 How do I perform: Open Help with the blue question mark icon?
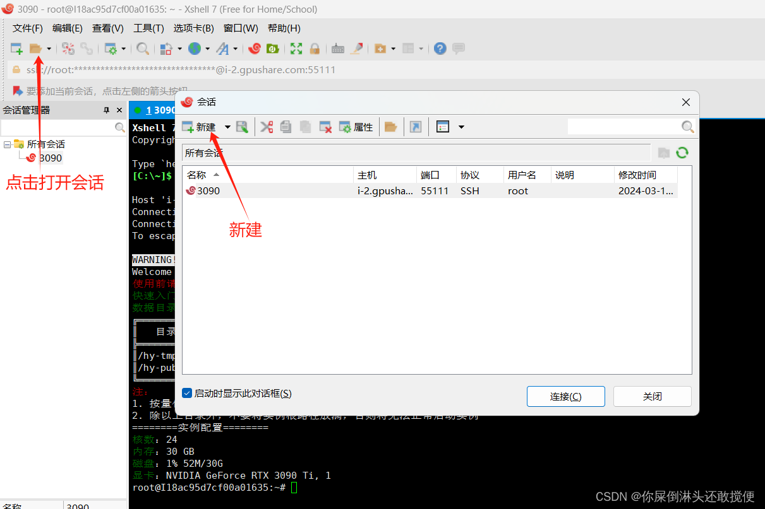pos(440,49)
